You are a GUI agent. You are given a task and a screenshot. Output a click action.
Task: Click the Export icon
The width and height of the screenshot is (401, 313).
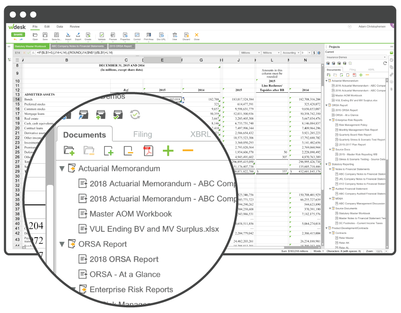click(x=78, y=35)
